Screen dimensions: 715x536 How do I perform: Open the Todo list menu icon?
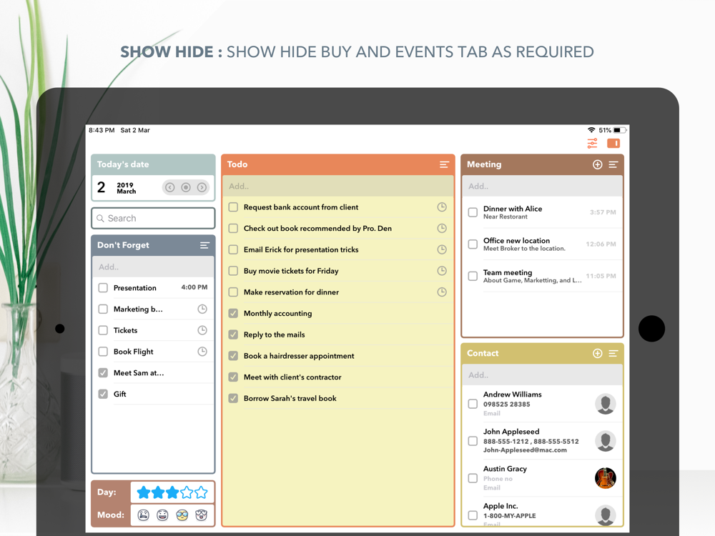click(x=444, y=164)
